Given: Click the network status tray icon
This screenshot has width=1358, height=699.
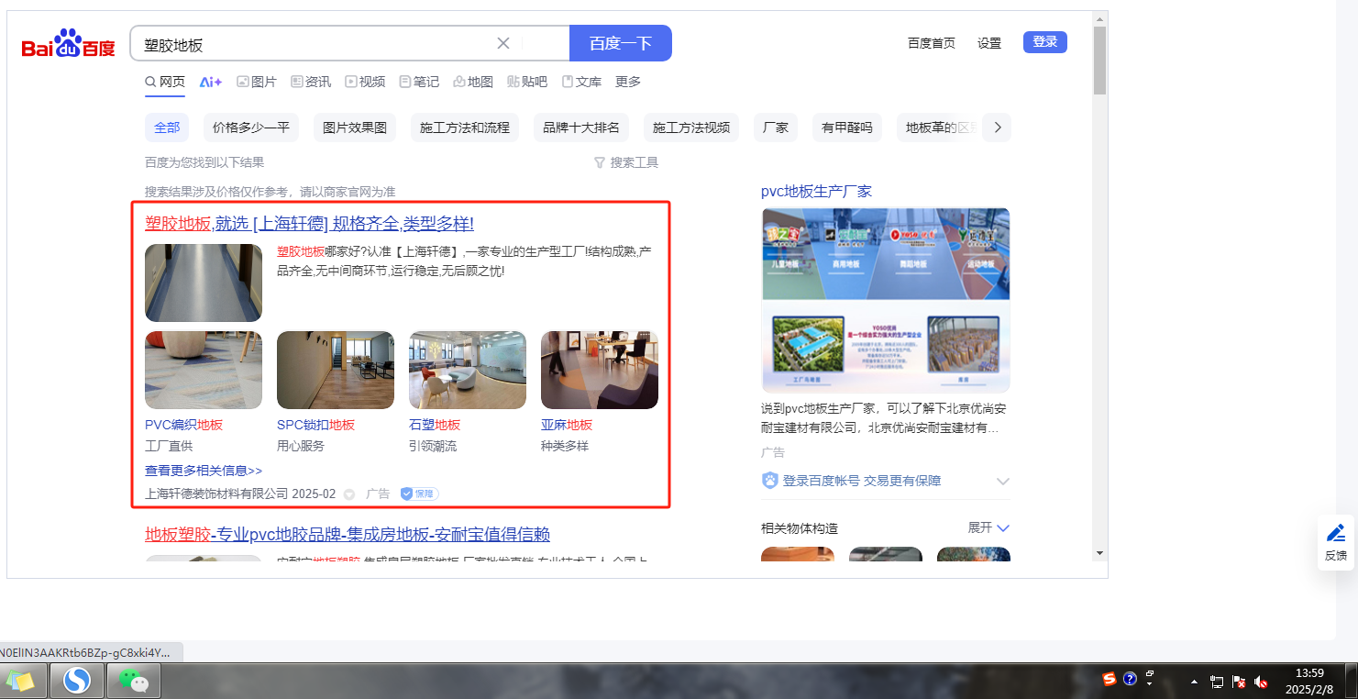Looking at the screenshot, I should pos(1217,682).
